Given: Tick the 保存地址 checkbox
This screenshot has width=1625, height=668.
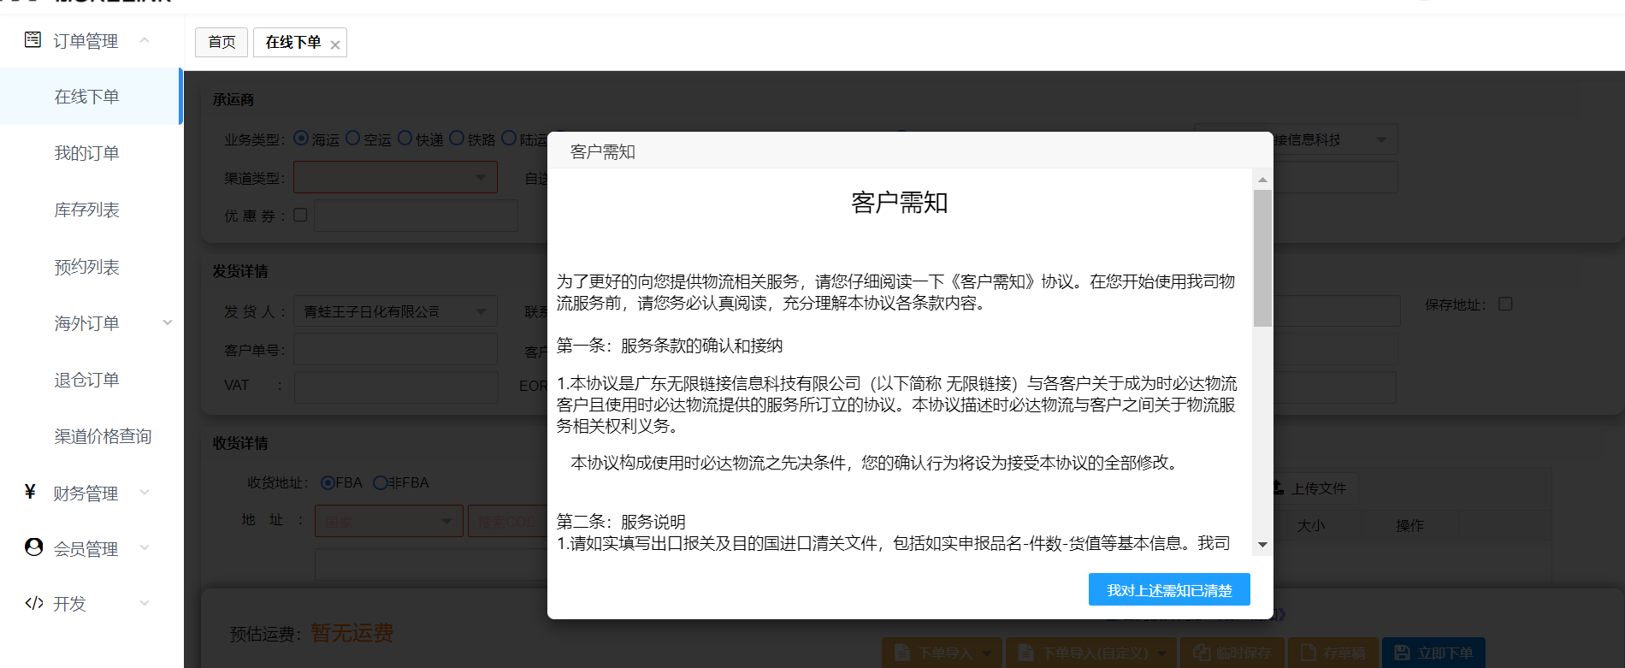Looking at the screenshot, I should [1505, 304].
